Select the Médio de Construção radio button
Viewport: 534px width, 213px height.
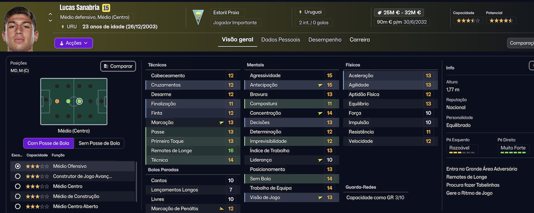18,196
